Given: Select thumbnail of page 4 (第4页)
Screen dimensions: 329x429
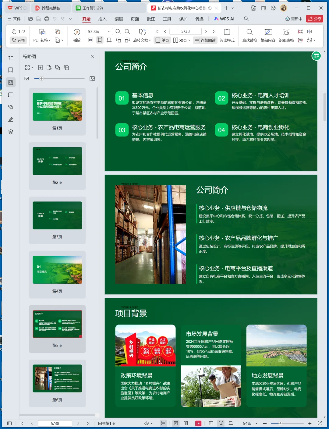Looking at the screenshot, I should (57, 275).
